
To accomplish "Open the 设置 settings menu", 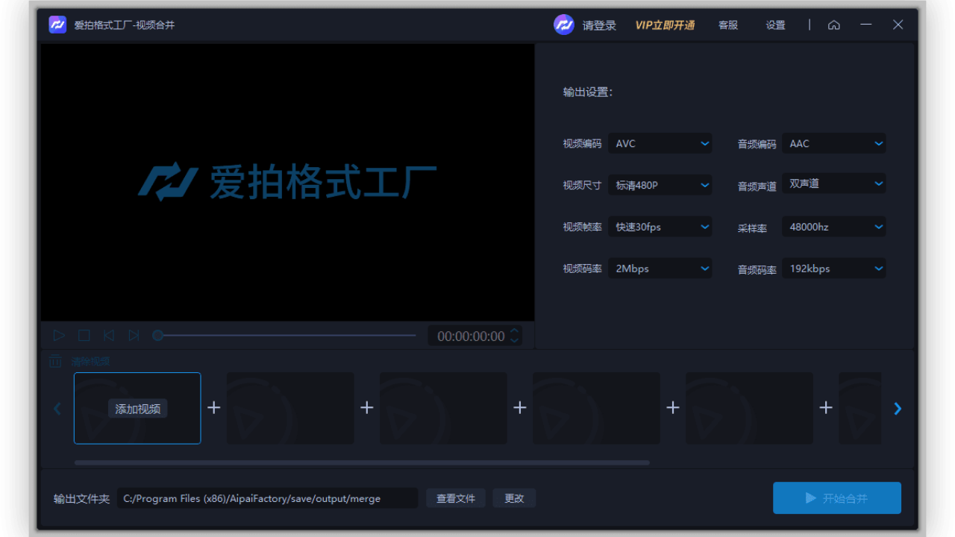I will click(775, 25).
